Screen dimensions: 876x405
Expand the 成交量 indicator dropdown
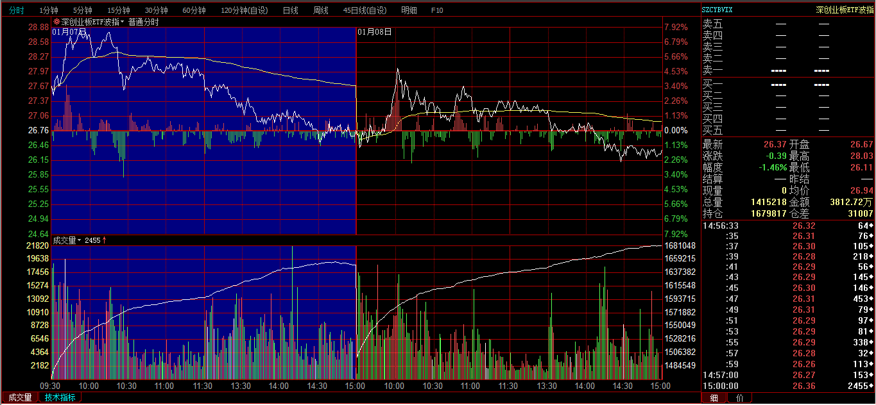[80, 241]
